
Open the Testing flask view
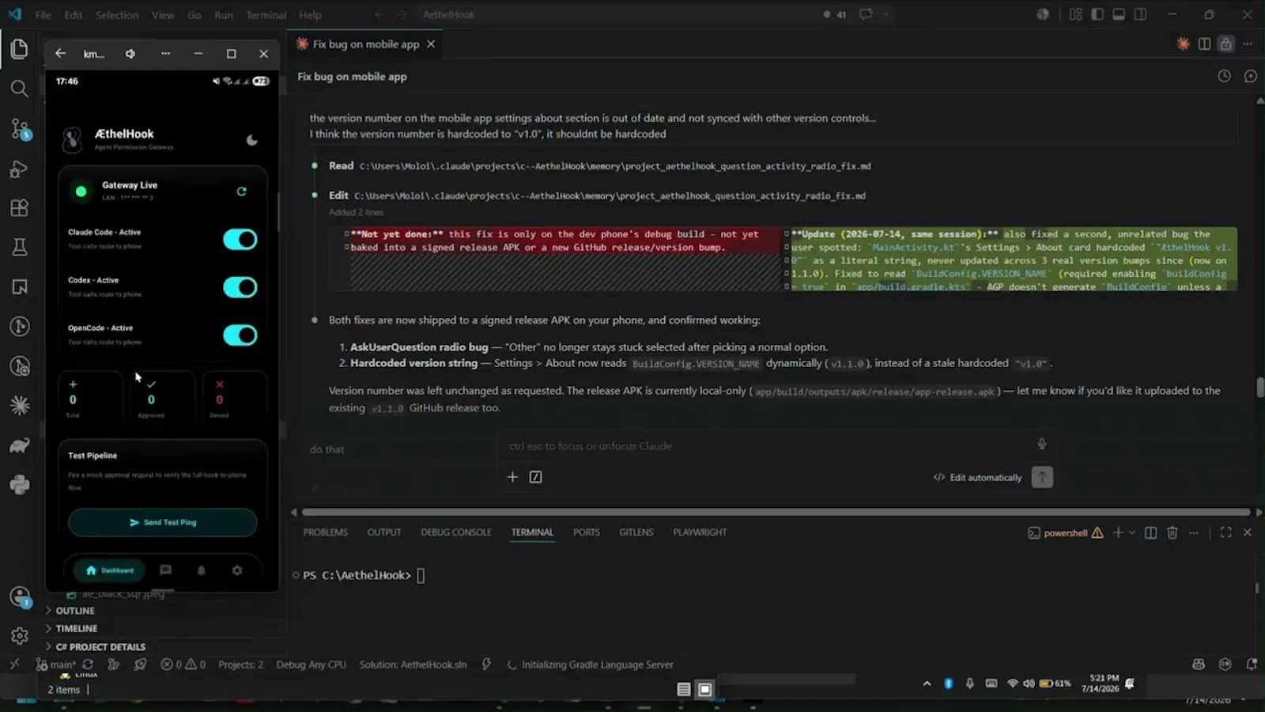[x=20, y=248]
